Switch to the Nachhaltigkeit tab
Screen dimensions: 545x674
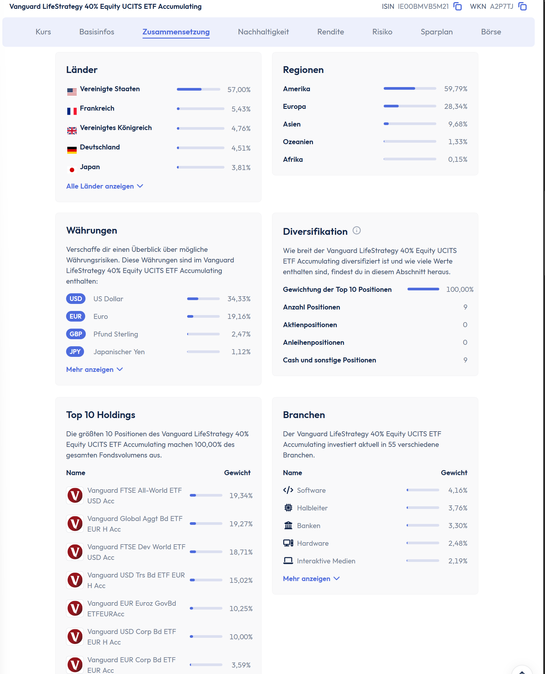click(x=263, y=32)
